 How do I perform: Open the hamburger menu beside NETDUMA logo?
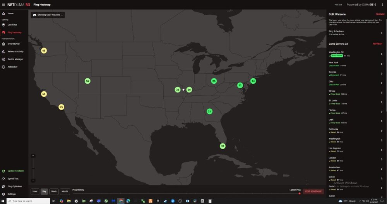[3, 5]
